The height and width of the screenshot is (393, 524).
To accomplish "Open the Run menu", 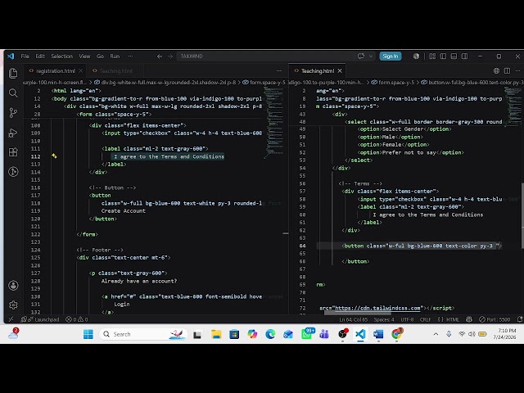I will [115, 56].
